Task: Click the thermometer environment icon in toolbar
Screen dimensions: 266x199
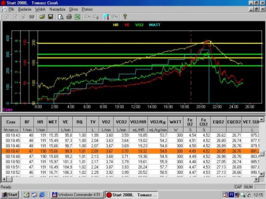Action: tap(106, 17)
